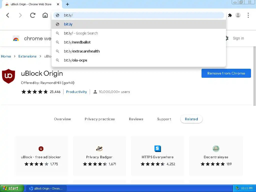Close the uBlock Origin browser tab
The height and width of the screenshot is (192, 256).
[x=58, y=4]
